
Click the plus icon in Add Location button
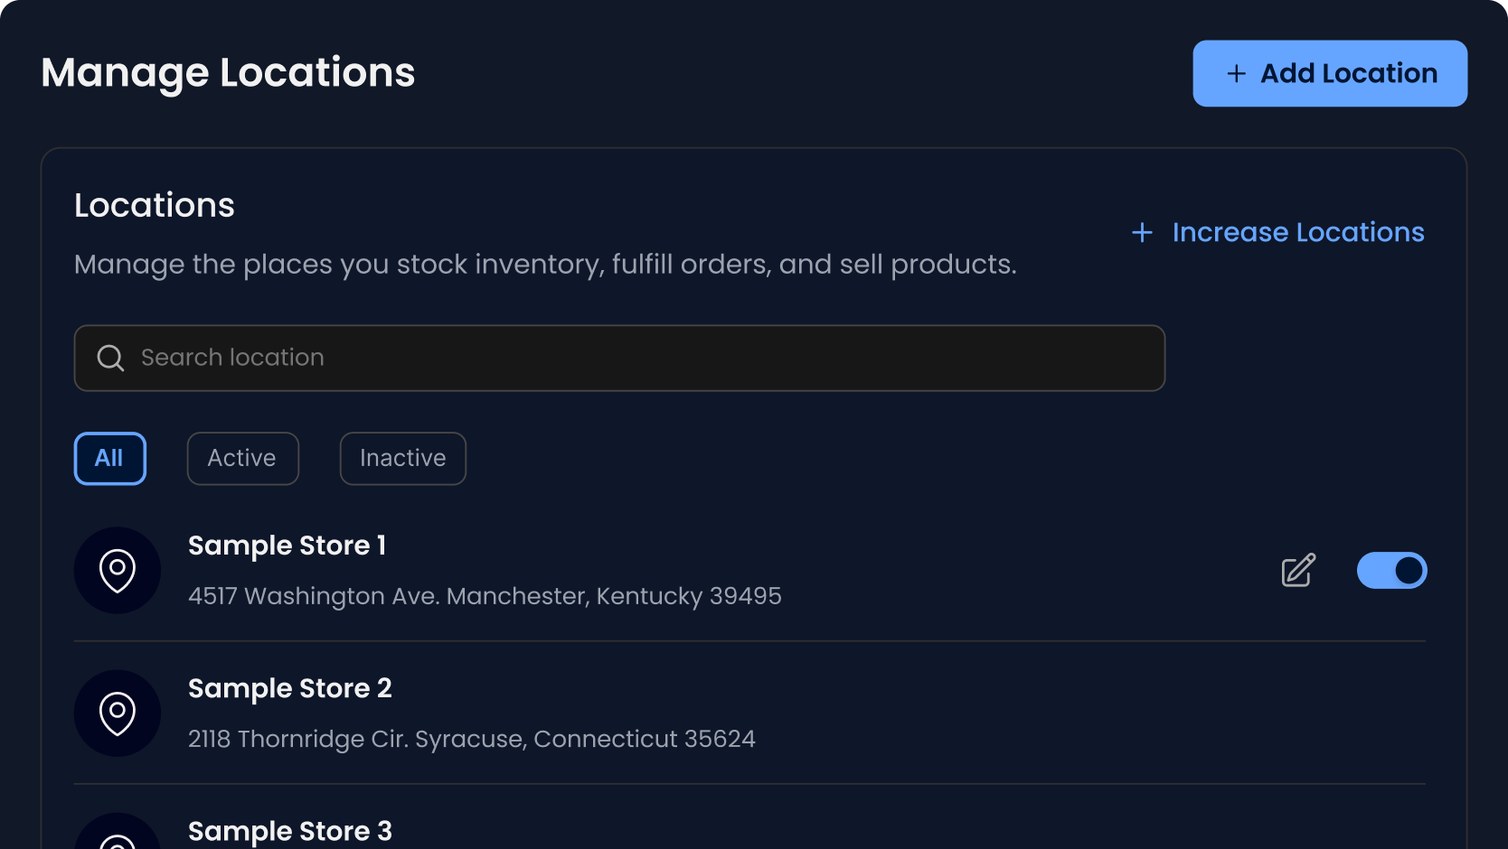1236,74
